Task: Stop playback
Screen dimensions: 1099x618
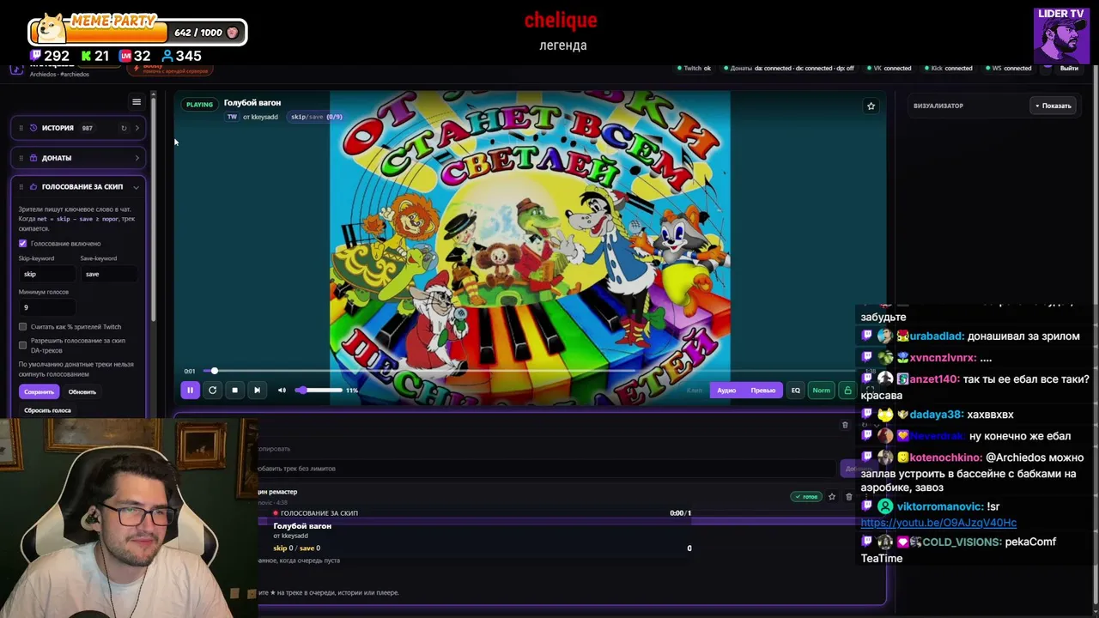Action: (234, 390)
